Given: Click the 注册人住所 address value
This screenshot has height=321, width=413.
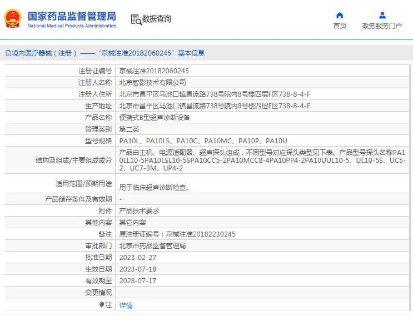Looking at the screenshot, I should pos(215,94).
